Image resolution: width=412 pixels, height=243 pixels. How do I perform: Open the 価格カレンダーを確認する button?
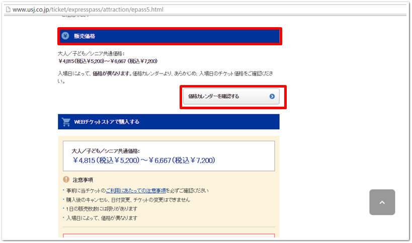231,97
